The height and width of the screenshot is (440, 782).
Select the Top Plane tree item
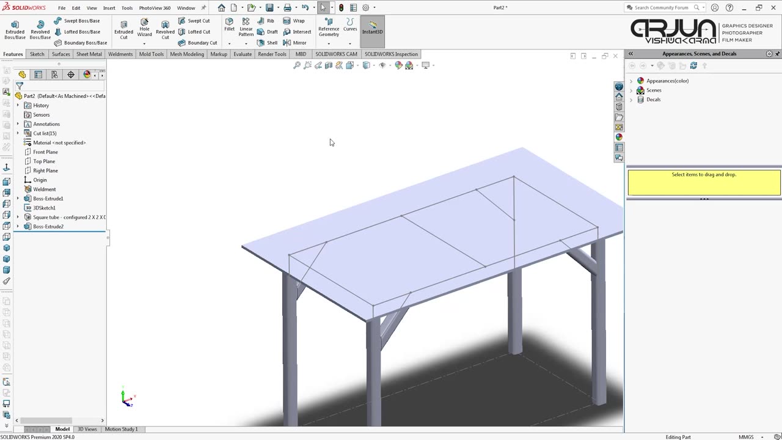44,161
